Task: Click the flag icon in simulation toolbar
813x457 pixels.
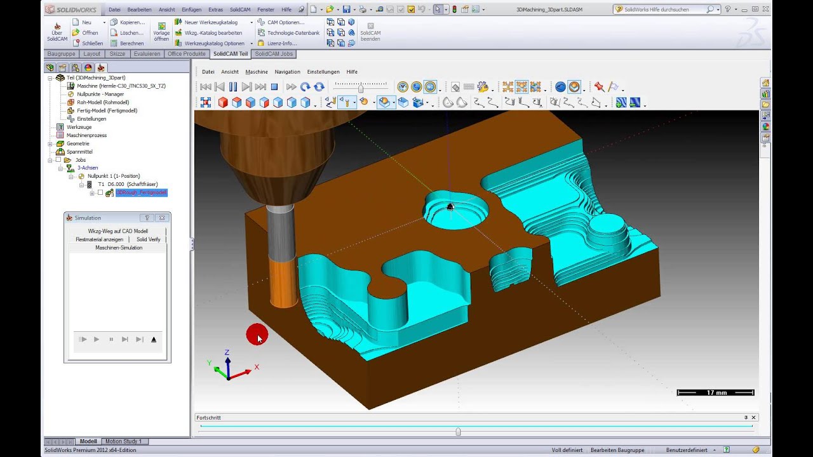Action: [x=613, y=87]
